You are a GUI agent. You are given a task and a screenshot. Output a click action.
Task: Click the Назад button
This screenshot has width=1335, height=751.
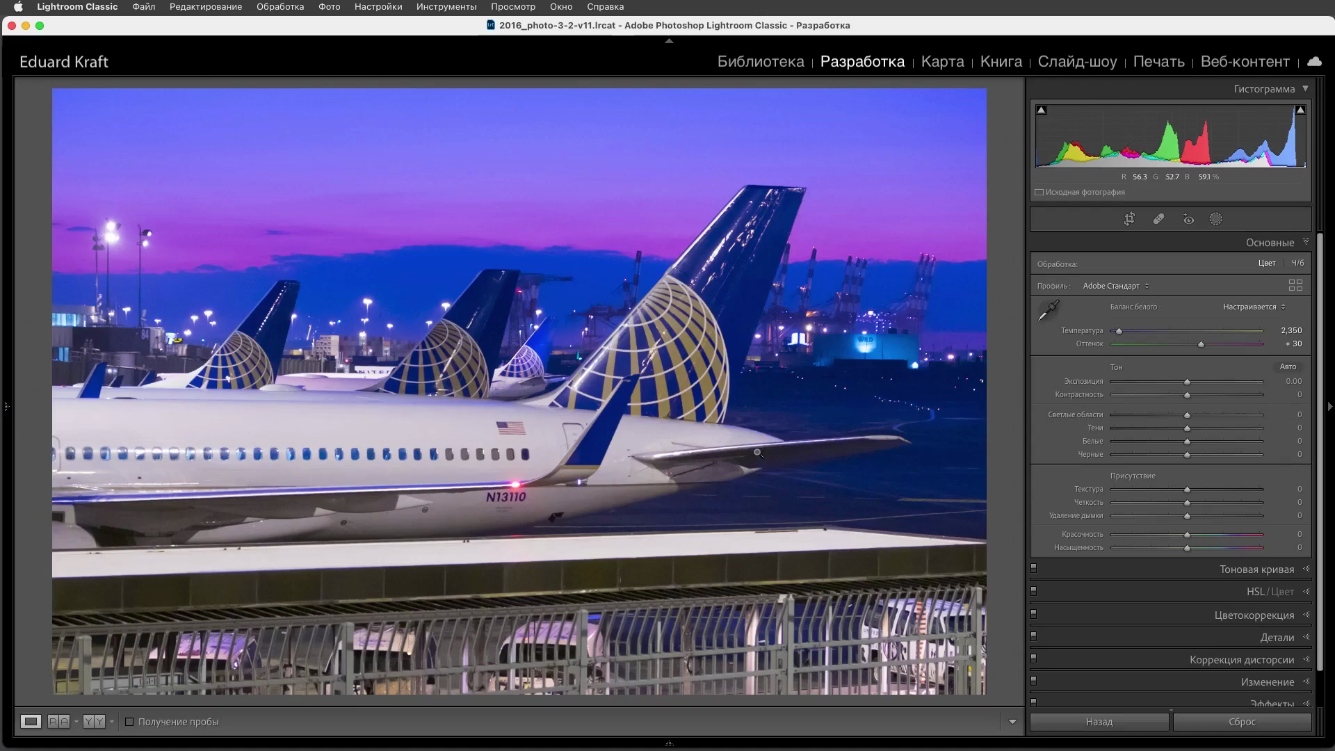[x=1099, y=722]
